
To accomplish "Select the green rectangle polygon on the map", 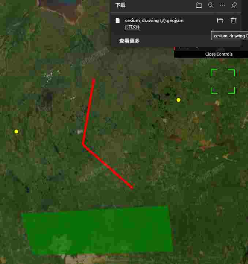I will click(98, 230).
